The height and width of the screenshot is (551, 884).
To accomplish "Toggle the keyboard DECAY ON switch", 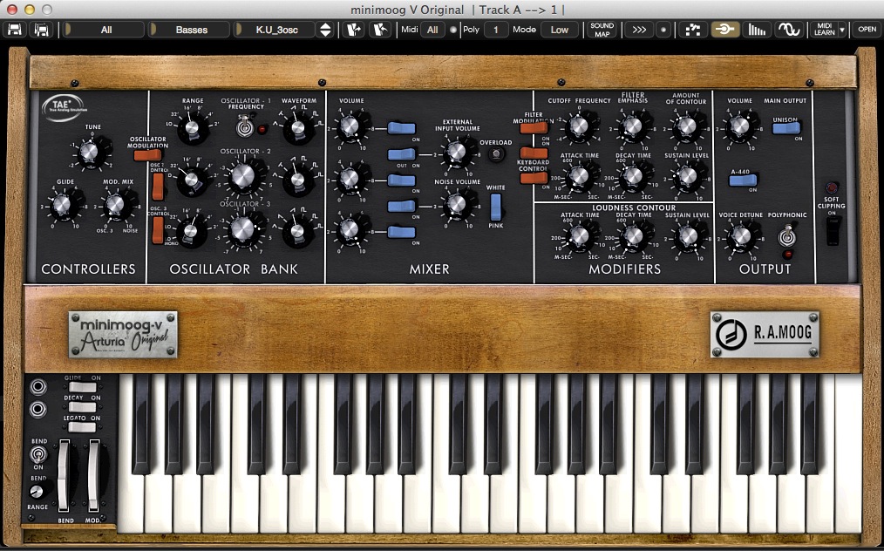I will pyautogui.click(x=82, y=407).
